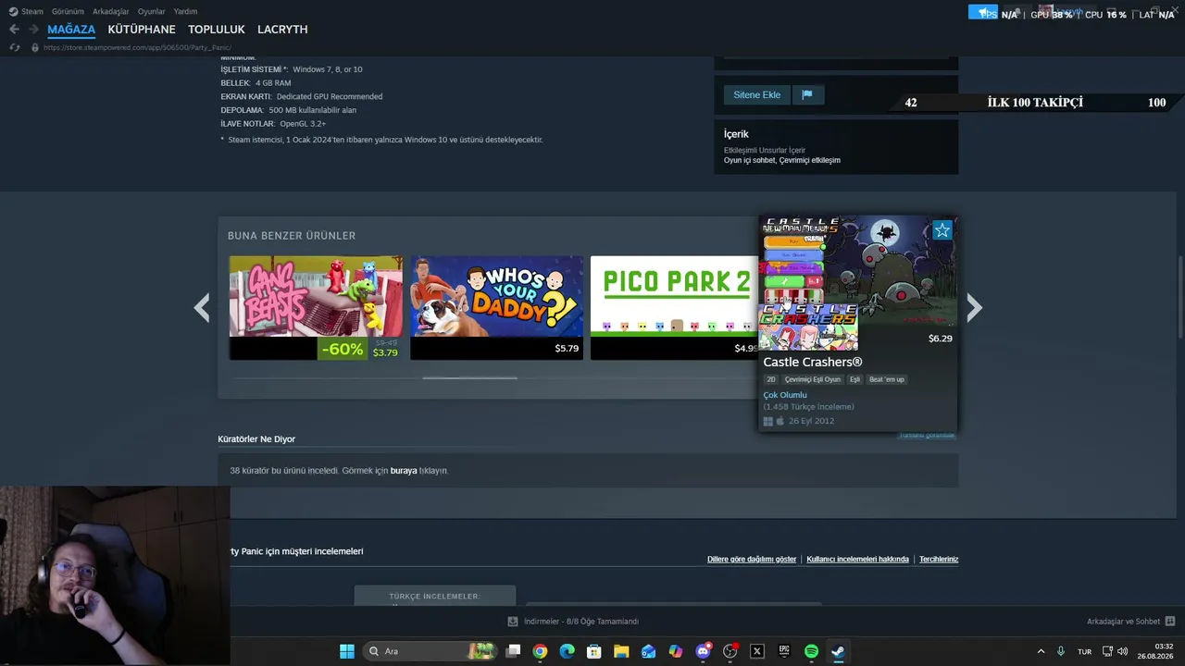Screen dimensions: 1185x666
Task: Click the -60% discount badge on Gang Beasts
Action: click(x=342, y=349)
